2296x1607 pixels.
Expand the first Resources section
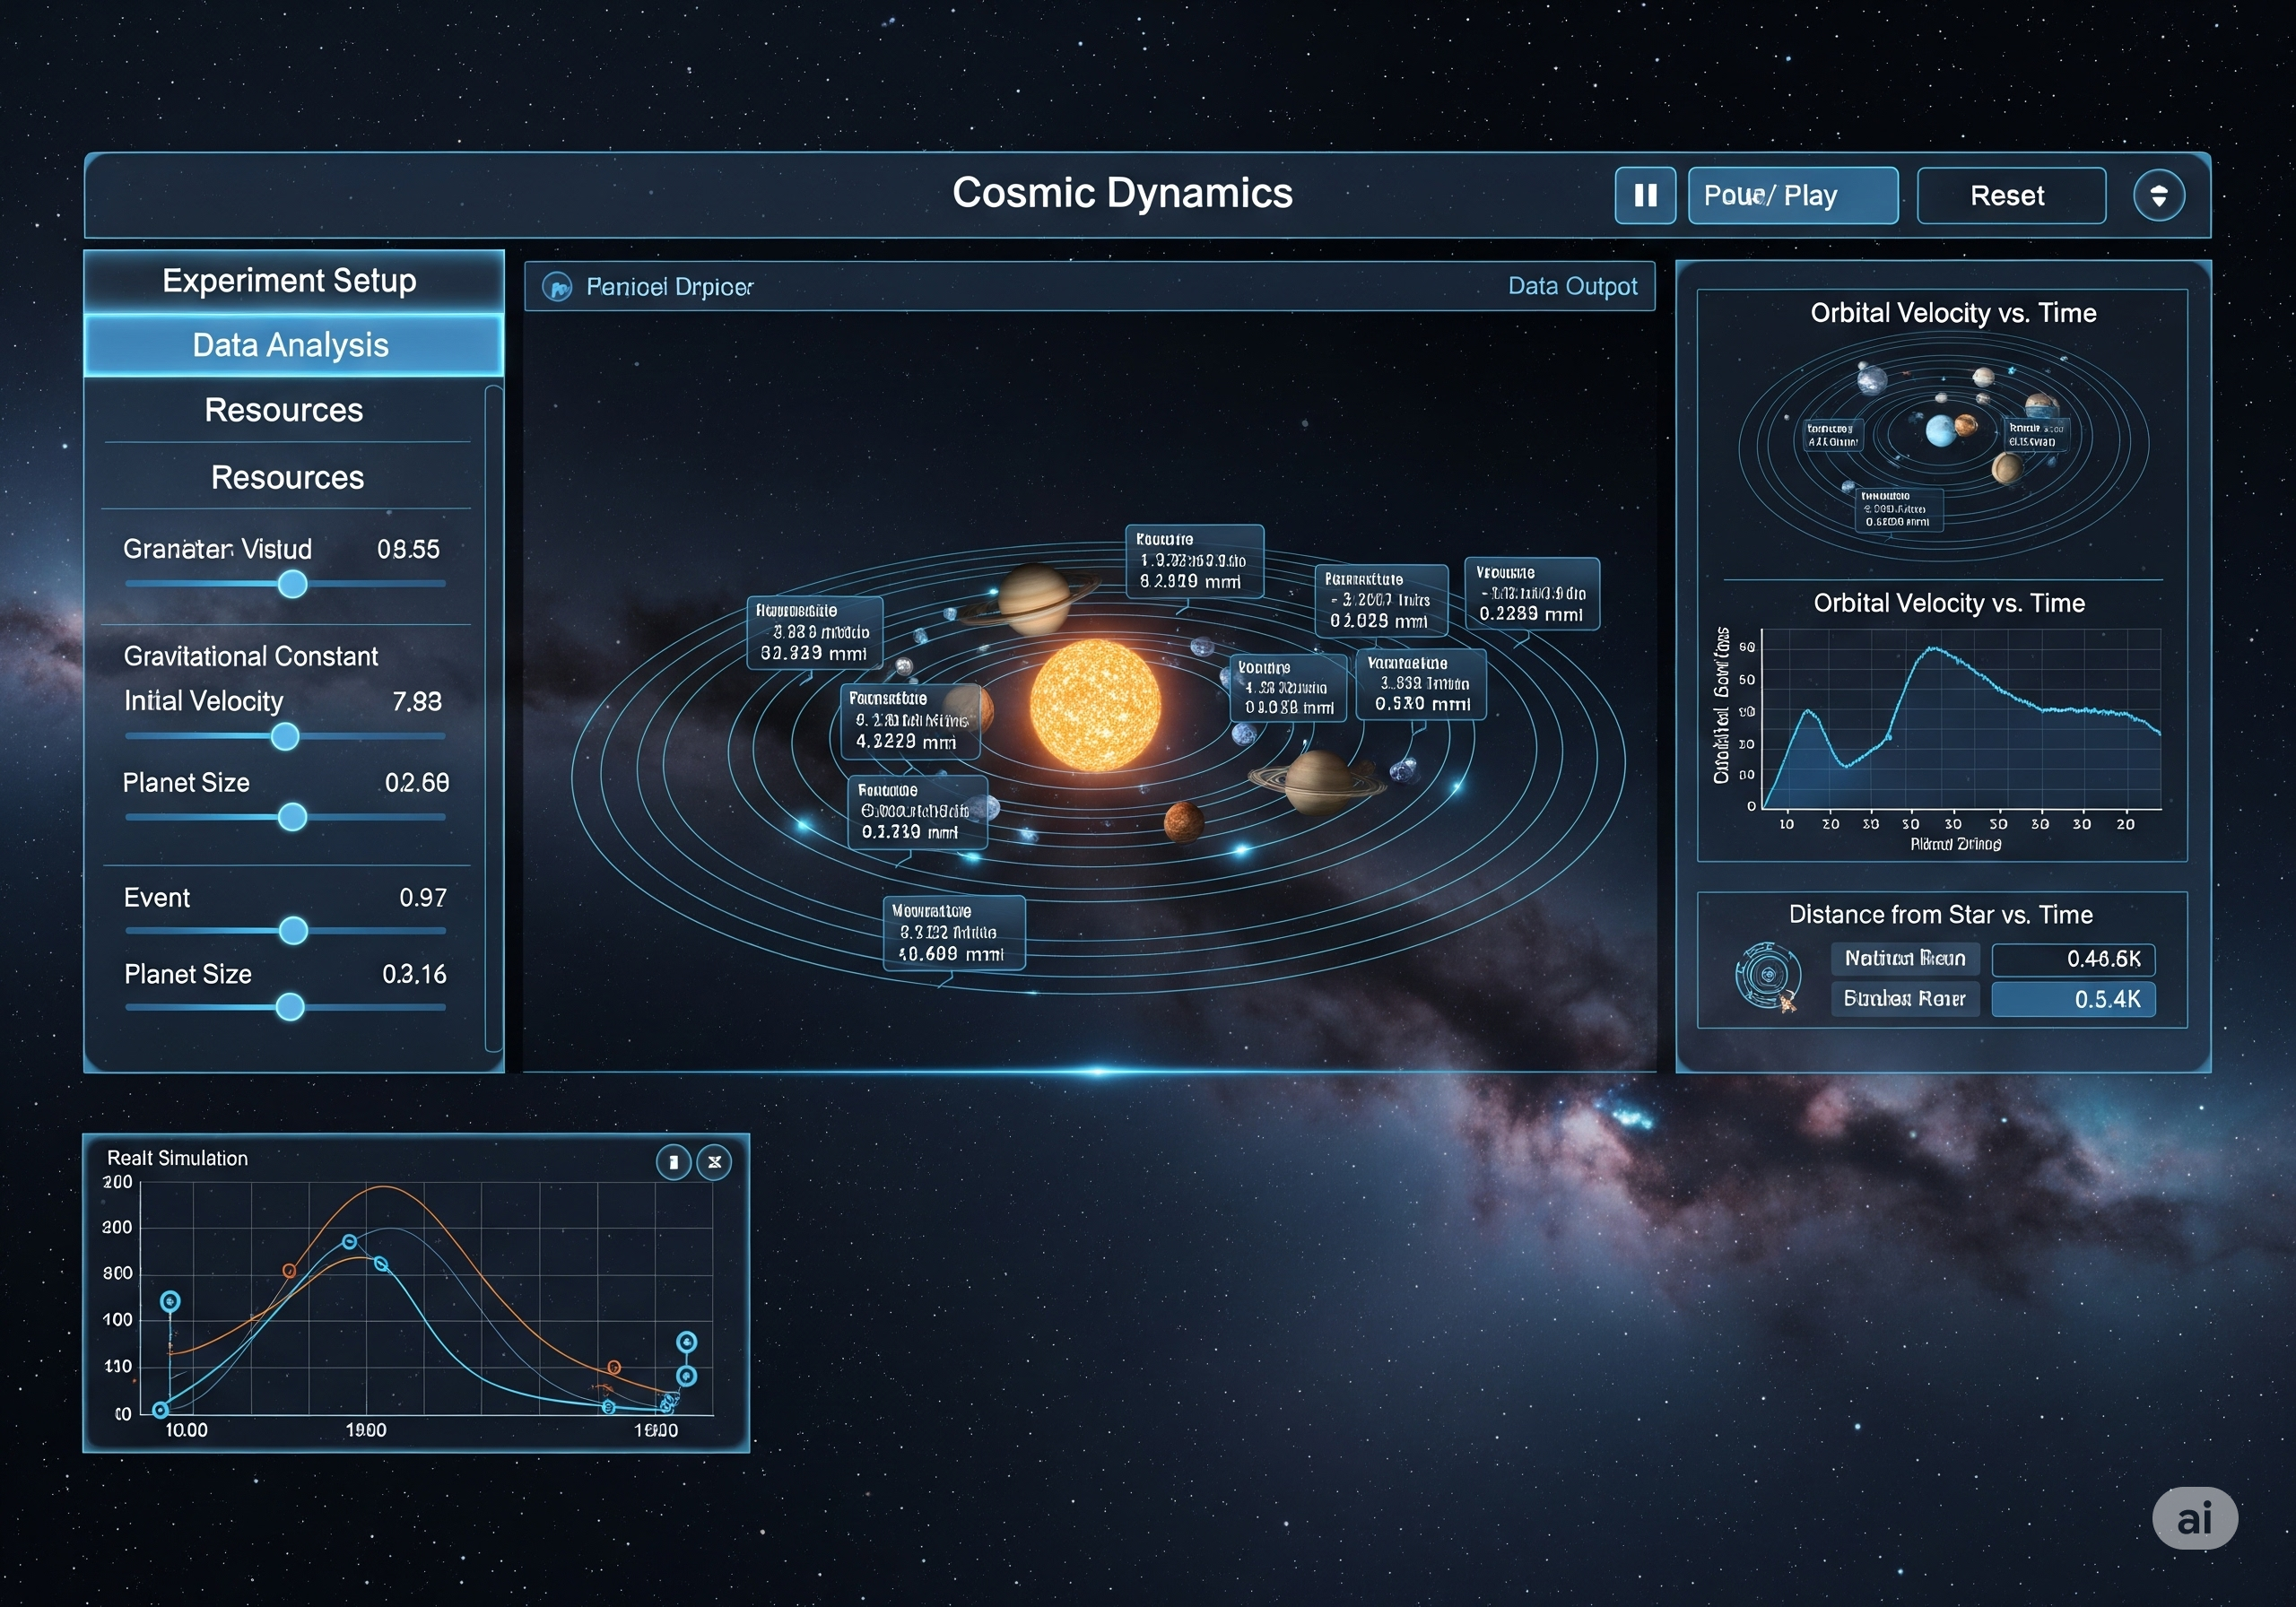click(x=284, y=410)
